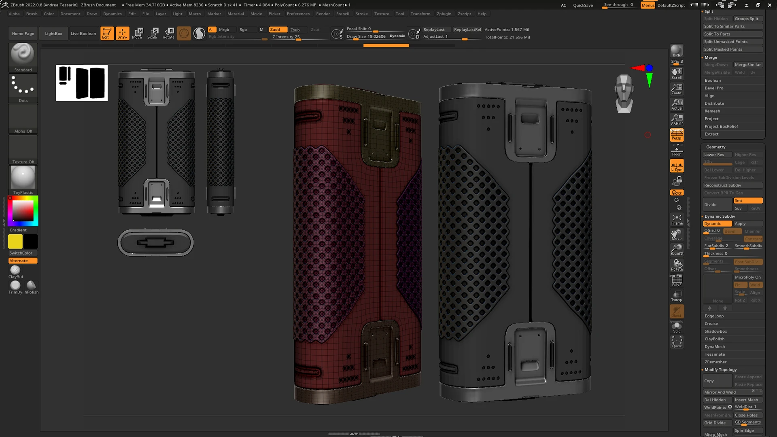Open the Standard brush selector
The height and width of the screenshot is (437, 777).
tap(23, 57)
